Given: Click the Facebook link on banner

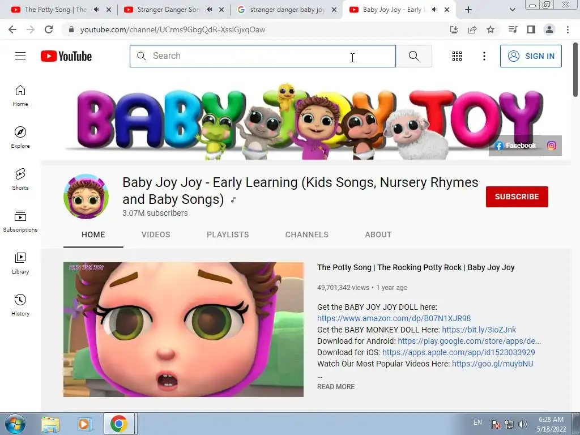Looking at the screenshot, I should [515, 146].
